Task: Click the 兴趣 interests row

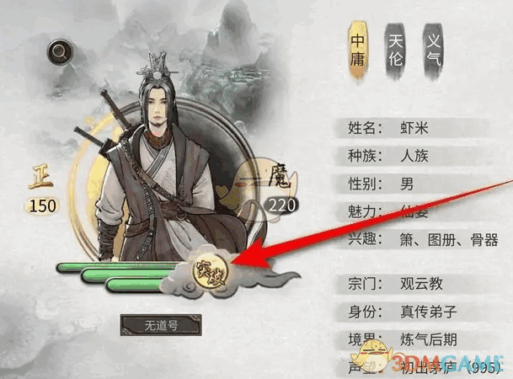Action: 417,240
